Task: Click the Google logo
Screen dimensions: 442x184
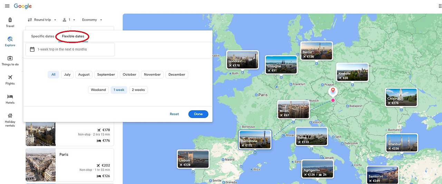Action: click(23, 6)
